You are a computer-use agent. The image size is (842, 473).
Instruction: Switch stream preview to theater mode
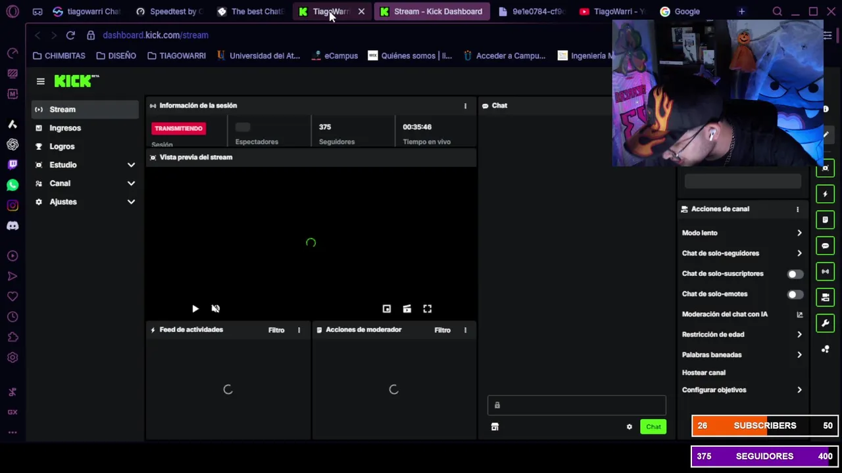(x=407, y=309)
